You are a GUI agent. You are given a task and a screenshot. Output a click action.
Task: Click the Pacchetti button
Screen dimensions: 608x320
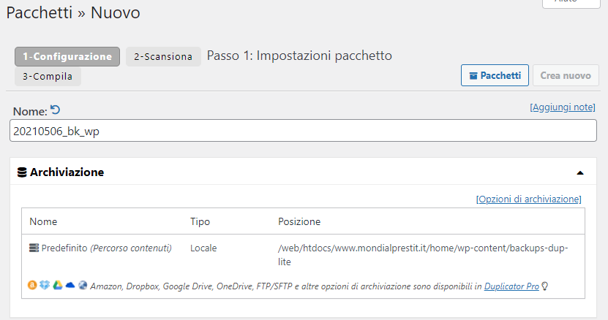pos(495,75)
